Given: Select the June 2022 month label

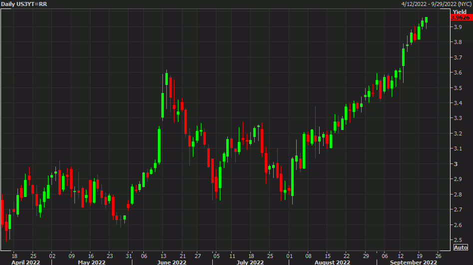Looking at the screenshot, I should (172, 261).
